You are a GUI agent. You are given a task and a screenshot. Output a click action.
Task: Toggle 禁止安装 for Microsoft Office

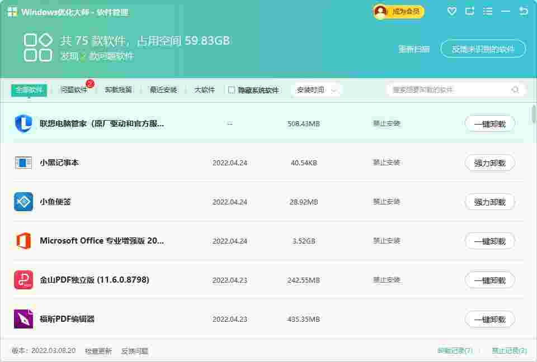(x=387, y=241)
